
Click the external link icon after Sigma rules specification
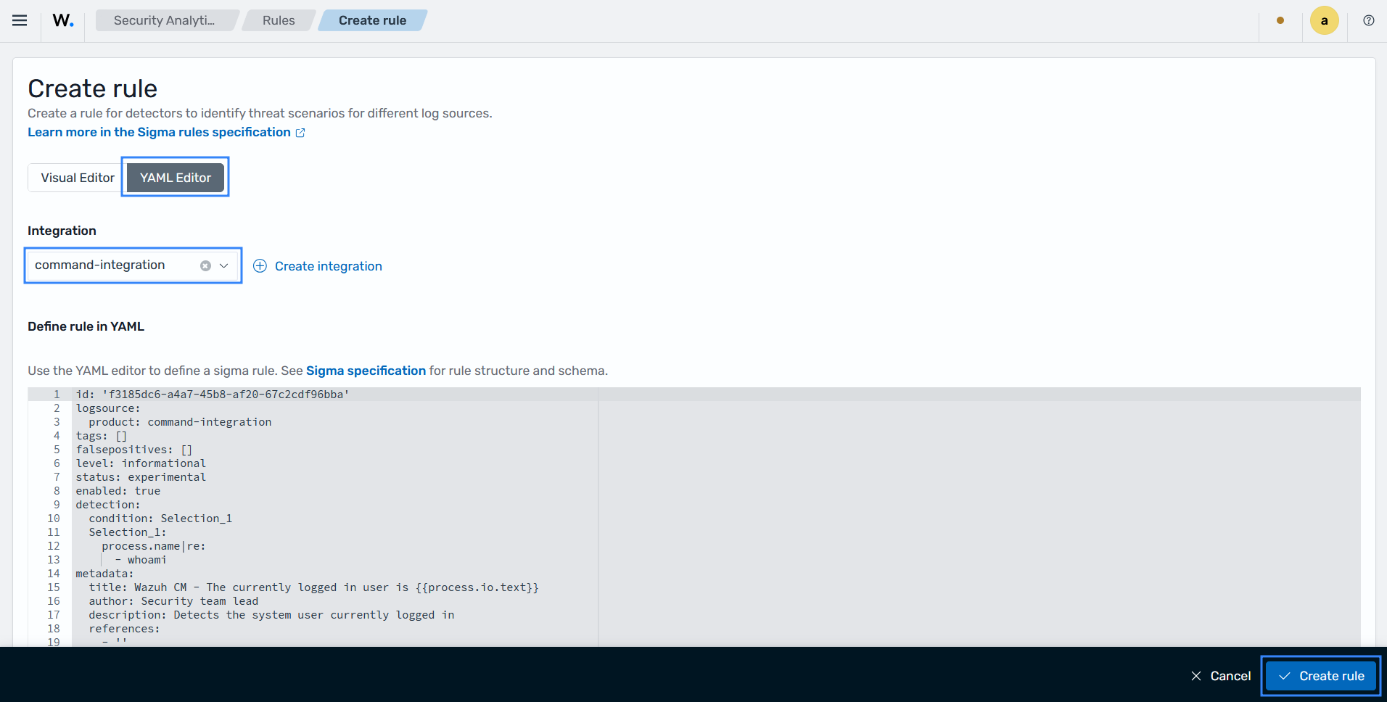[x=300, y=133]
